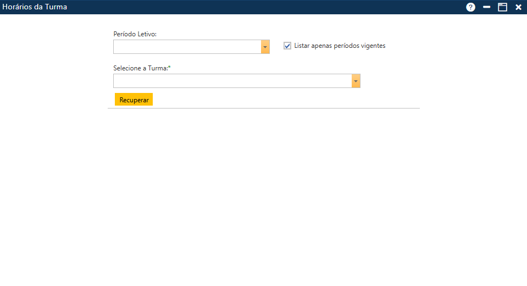Viewport: 527px width, 286px height.
Task: Focus the Selecione a Turma combo field
Action: [232, 81]
